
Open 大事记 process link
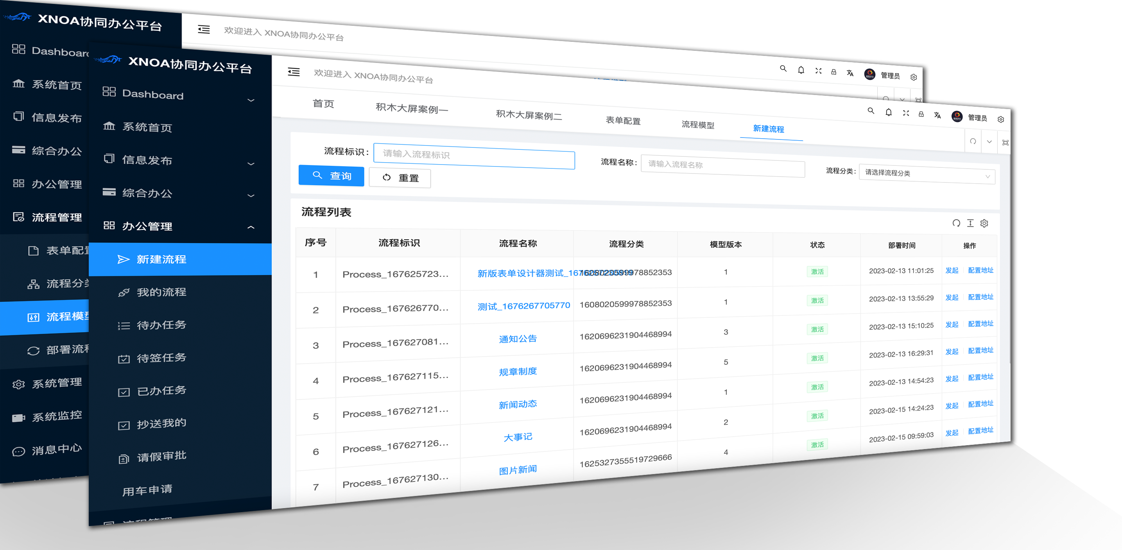click(518, 437)
